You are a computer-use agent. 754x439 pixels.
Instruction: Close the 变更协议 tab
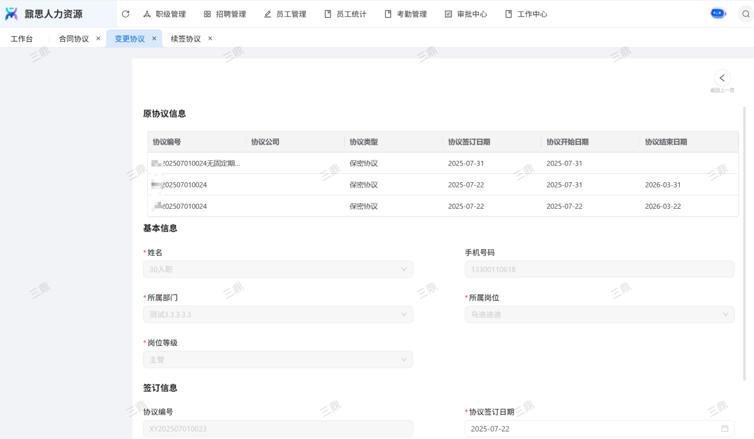pyautogui.click(x=154, y=39)
